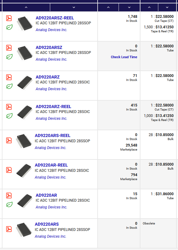Click the AD9220ARS-REEL chip thumbnail image
Viewport: 178px width, 250px height.
24,141
